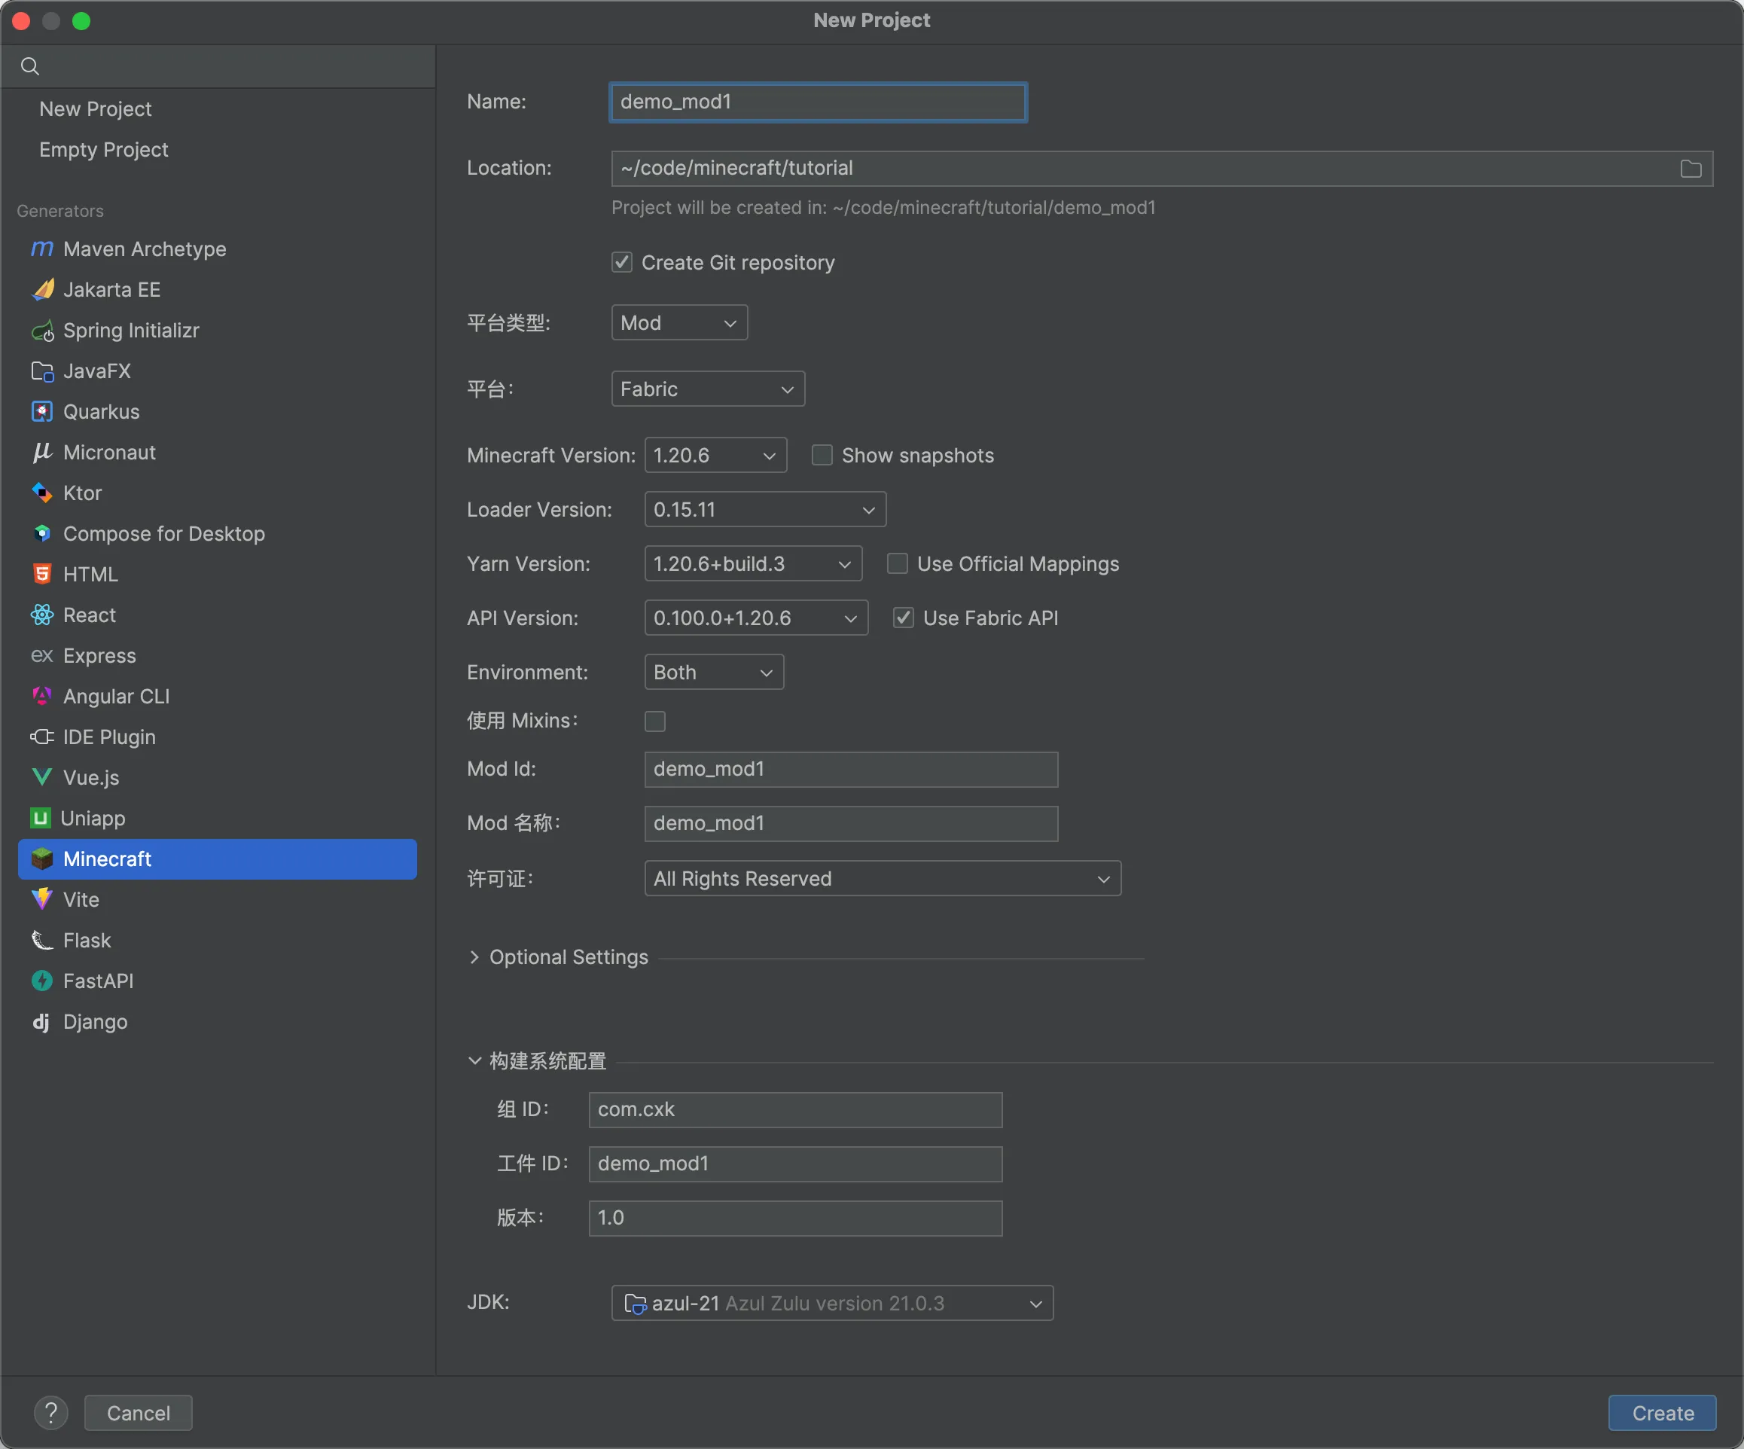Open Environment Both dropdown
This screenshot has height=1449, width=1744.
(x=713, y=672)
